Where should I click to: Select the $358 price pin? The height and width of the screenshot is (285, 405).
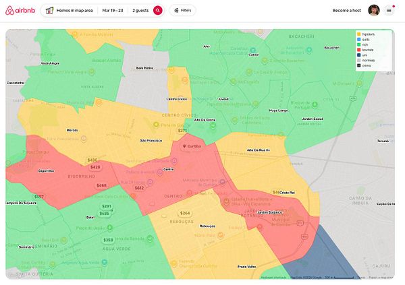[x=108, y=240]
